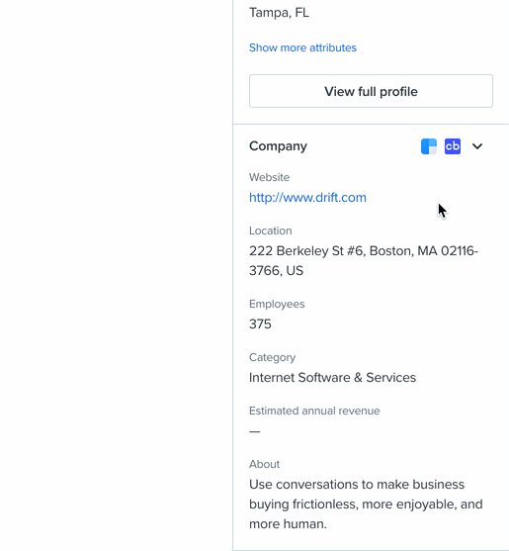
Task: Click the Employees field label
Action: pyautogui.click(x=277, y=304)
